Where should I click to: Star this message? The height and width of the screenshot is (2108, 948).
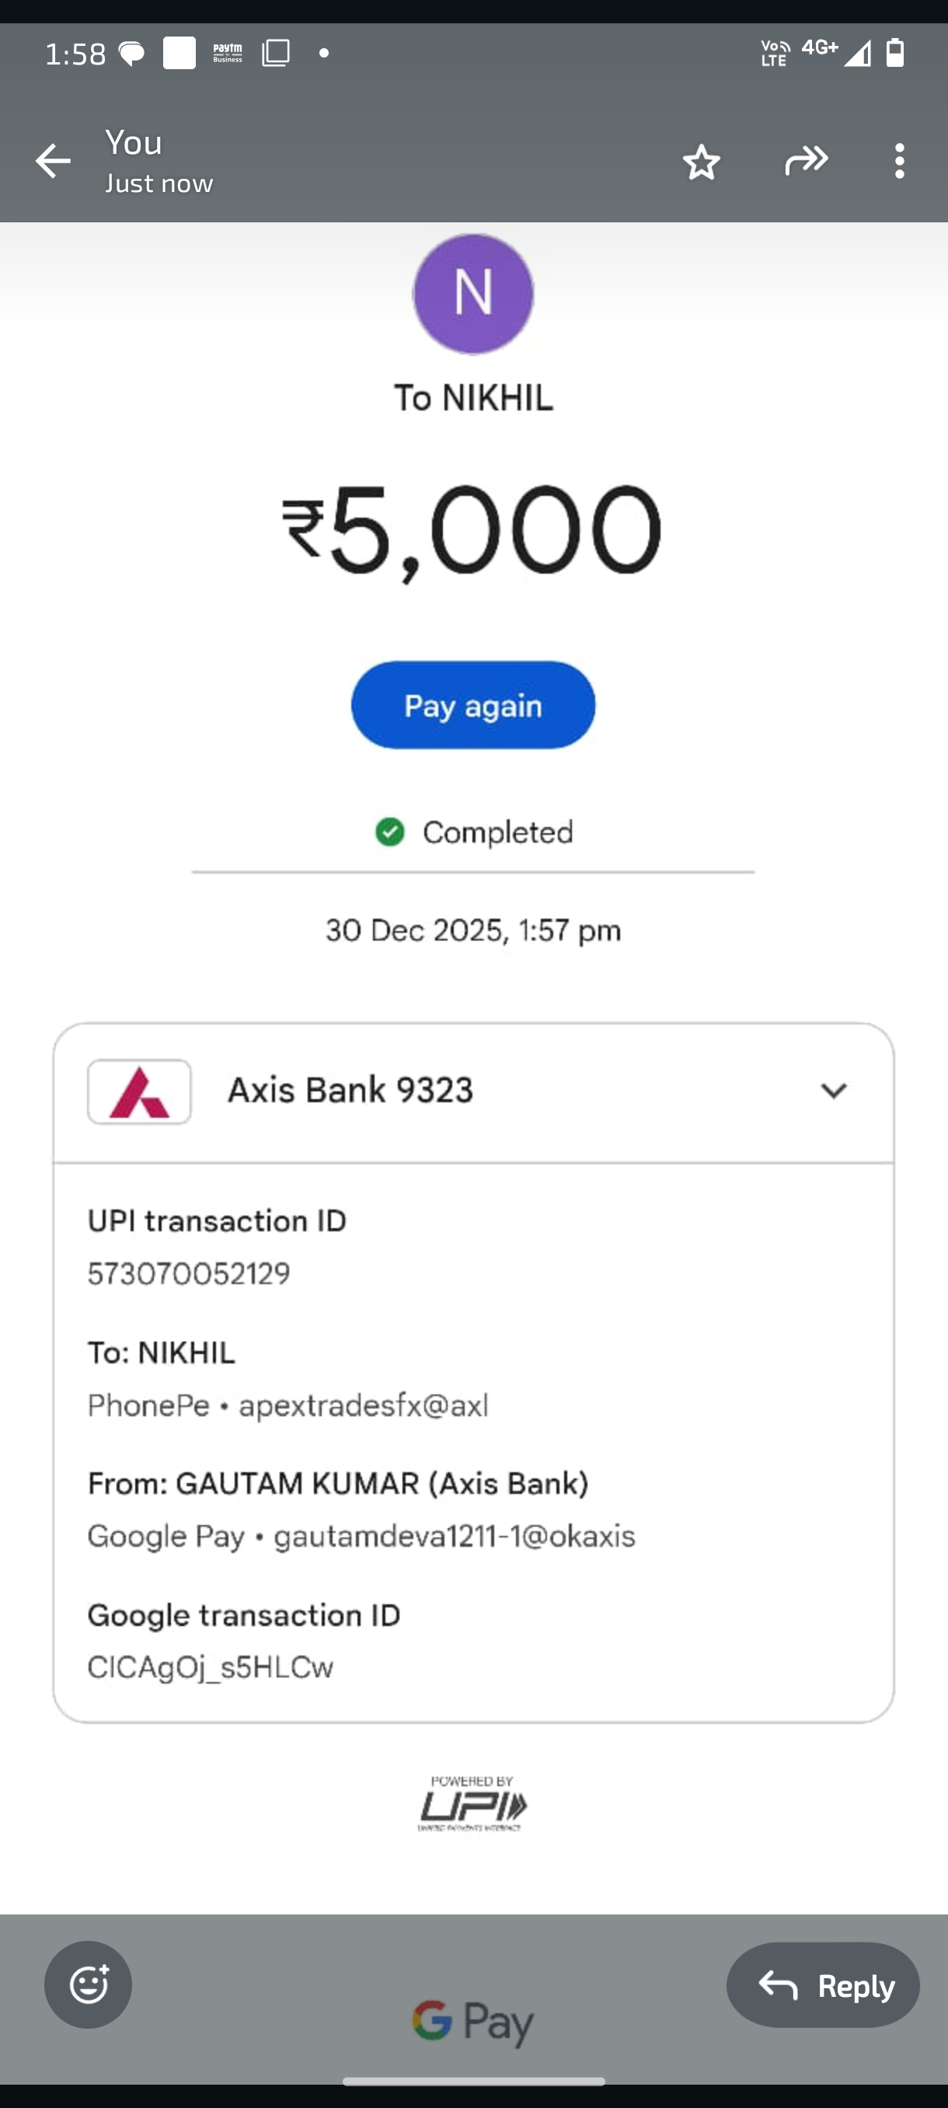[x=701, y=162]
